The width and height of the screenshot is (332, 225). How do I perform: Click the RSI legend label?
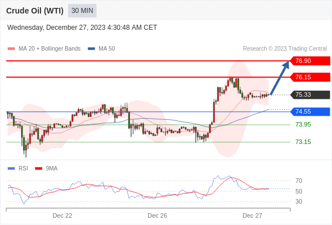(x=23, y=169)
